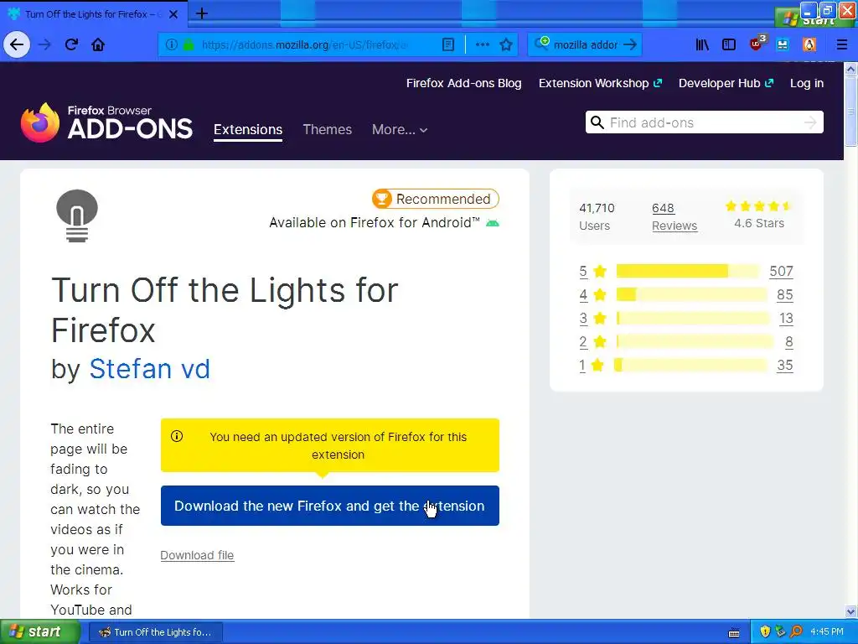Expand the More... dropdown menu
The height and width of the screenshot is (644, 858).
400,129
